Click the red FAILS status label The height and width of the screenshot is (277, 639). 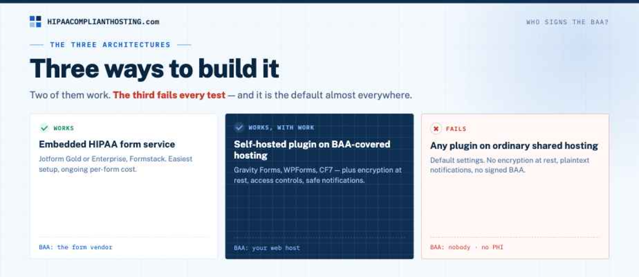pyautogui.click(x=456, y=129)
